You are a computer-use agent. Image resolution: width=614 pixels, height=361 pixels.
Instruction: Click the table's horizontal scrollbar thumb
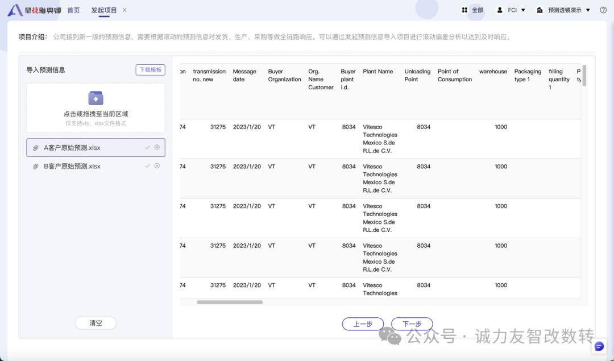pos(230,302)
